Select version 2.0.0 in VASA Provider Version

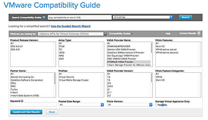coord(110,86)
